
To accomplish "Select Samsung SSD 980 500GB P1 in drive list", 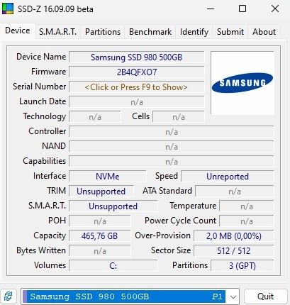I will (124, 296).
